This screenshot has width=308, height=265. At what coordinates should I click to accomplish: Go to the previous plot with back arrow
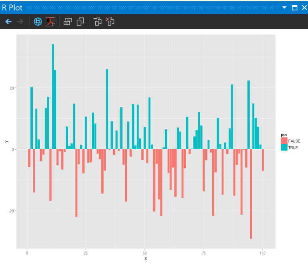8,22
